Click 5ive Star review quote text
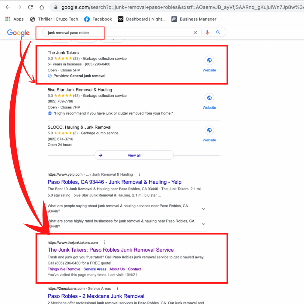This screenshot has width=304, height=304. [x=113, y=113]
